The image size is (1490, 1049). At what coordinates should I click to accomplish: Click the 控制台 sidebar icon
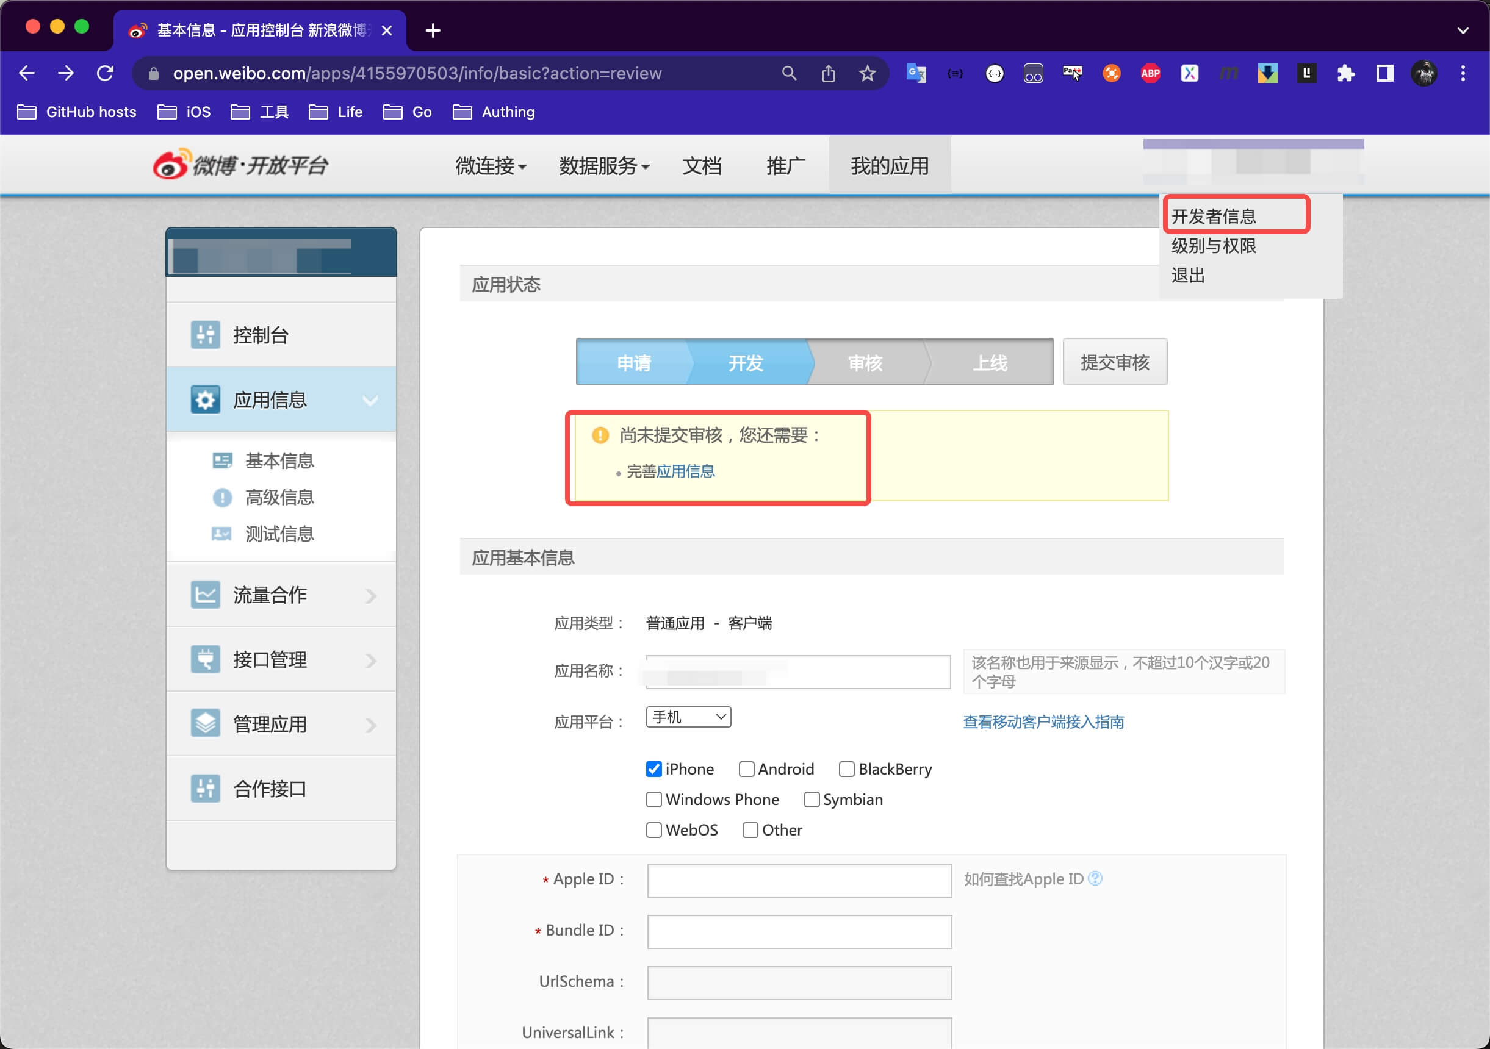click(205, 335)
